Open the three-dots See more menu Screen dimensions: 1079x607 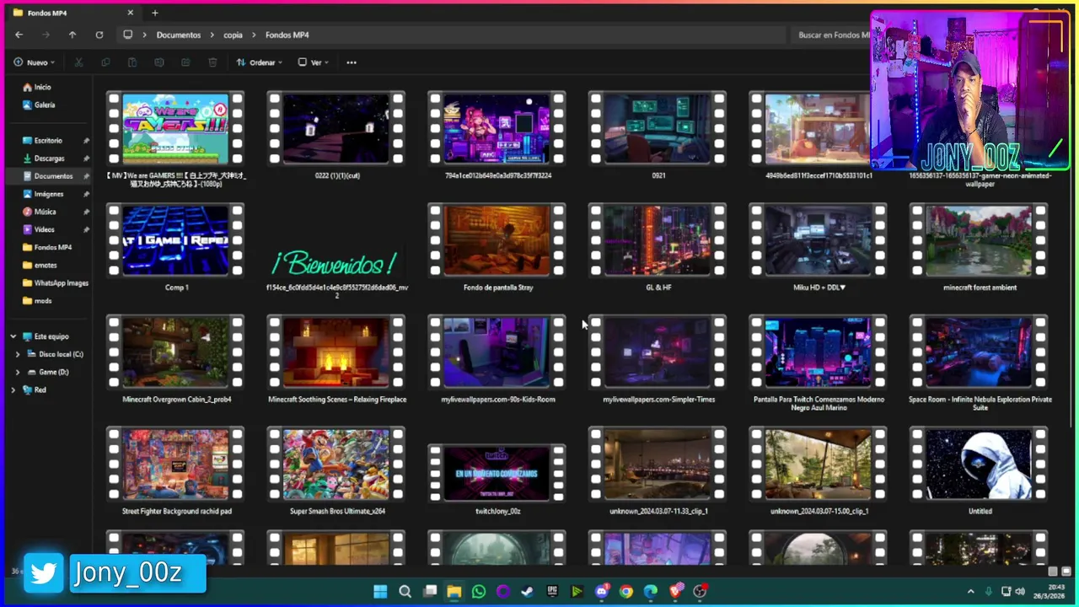tap(352, 62)
